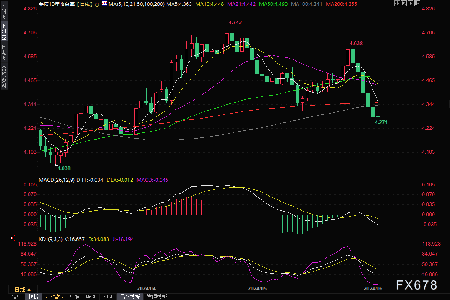Click the VIP指标 tab
The height and width of the screenshot is (300, 450).
point(54,297)
